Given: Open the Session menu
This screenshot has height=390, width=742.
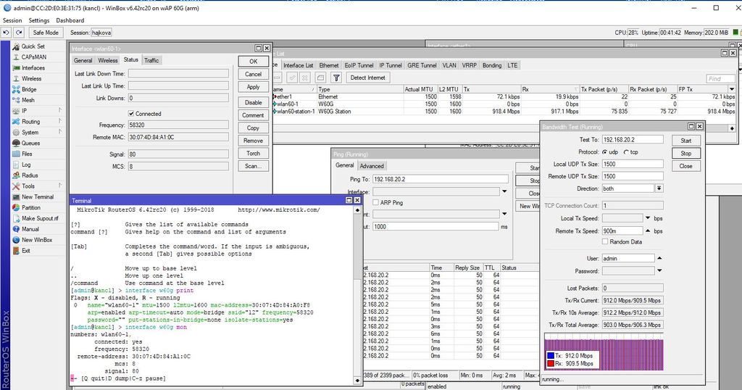Looking at the screenshot, I should [x=12, y=20].
